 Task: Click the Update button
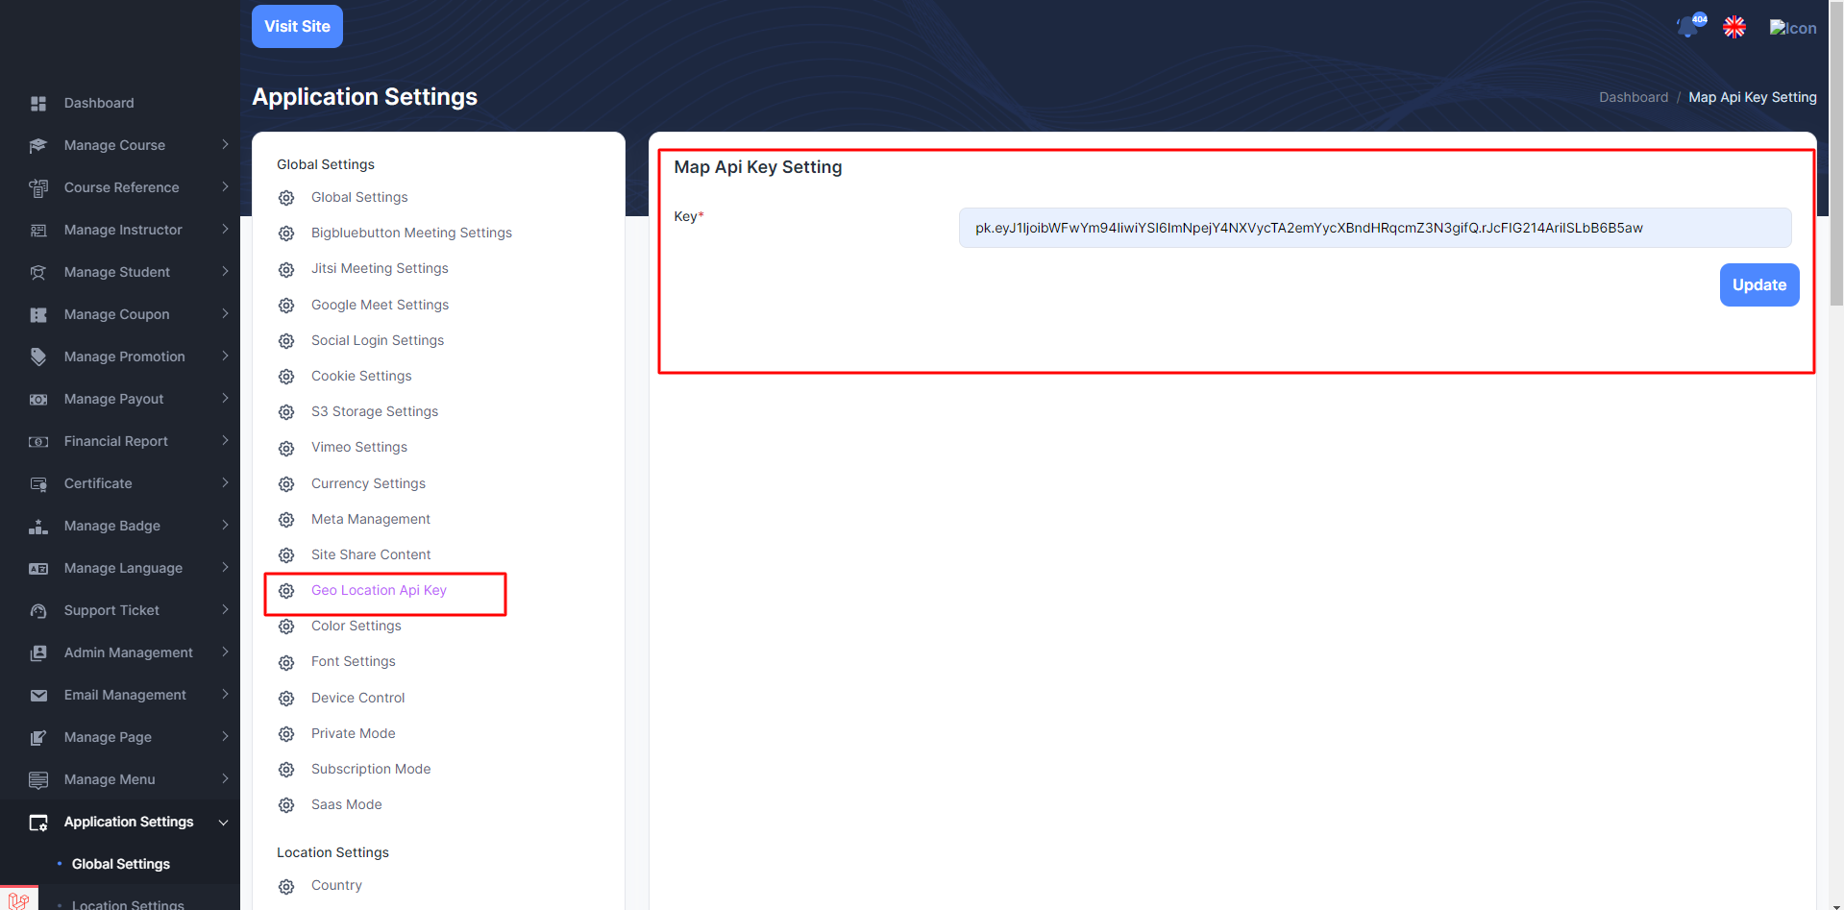[1759, 284]
